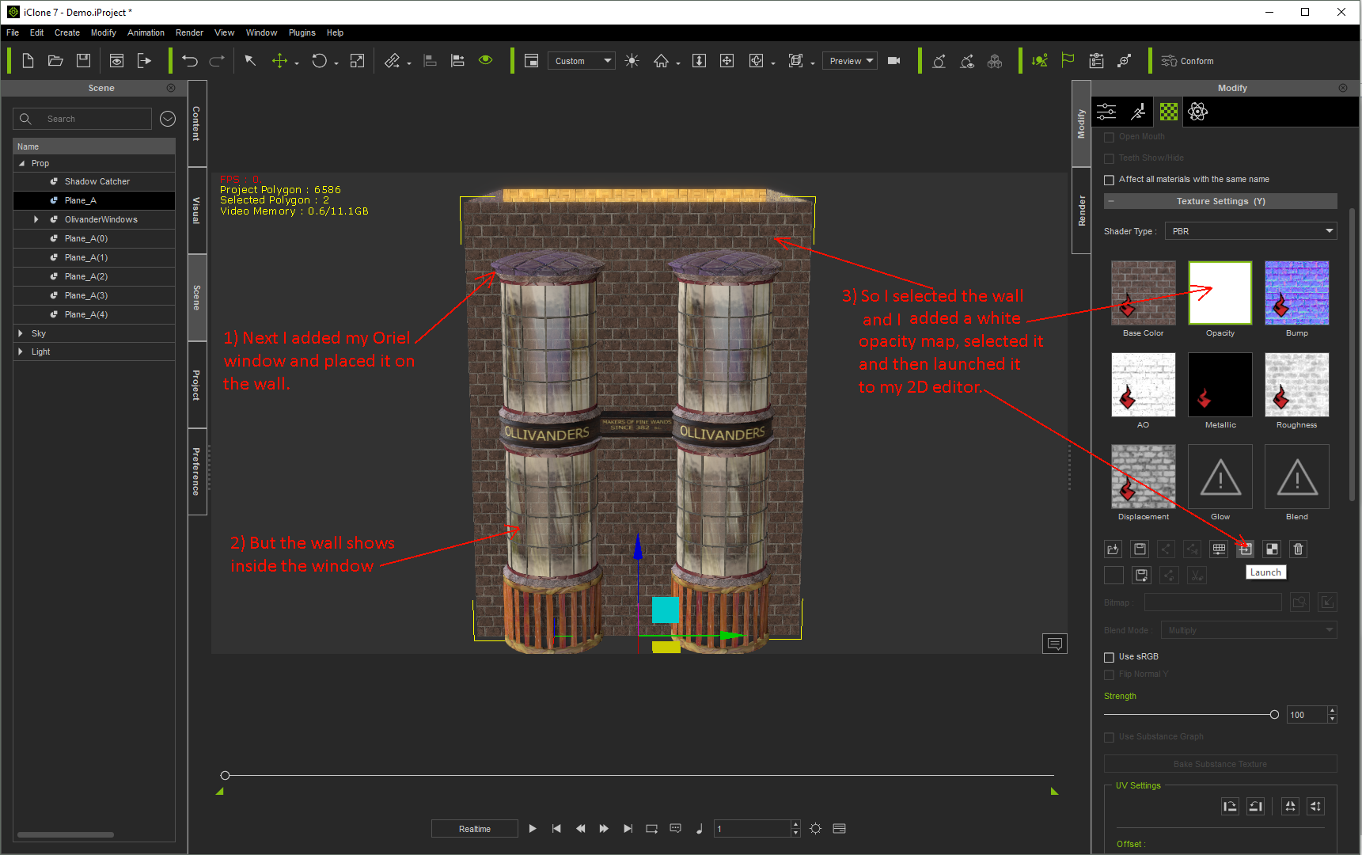Select the Rotate object tool
The width and height of the screenshot is (1362, 855).
319,61
